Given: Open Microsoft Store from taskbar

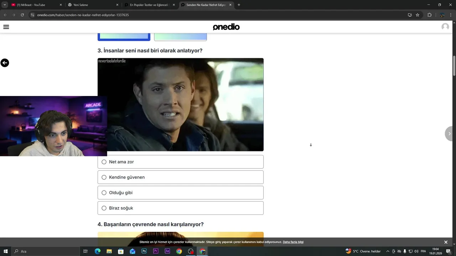Looking at the screenshot, I should pos(121,251).
